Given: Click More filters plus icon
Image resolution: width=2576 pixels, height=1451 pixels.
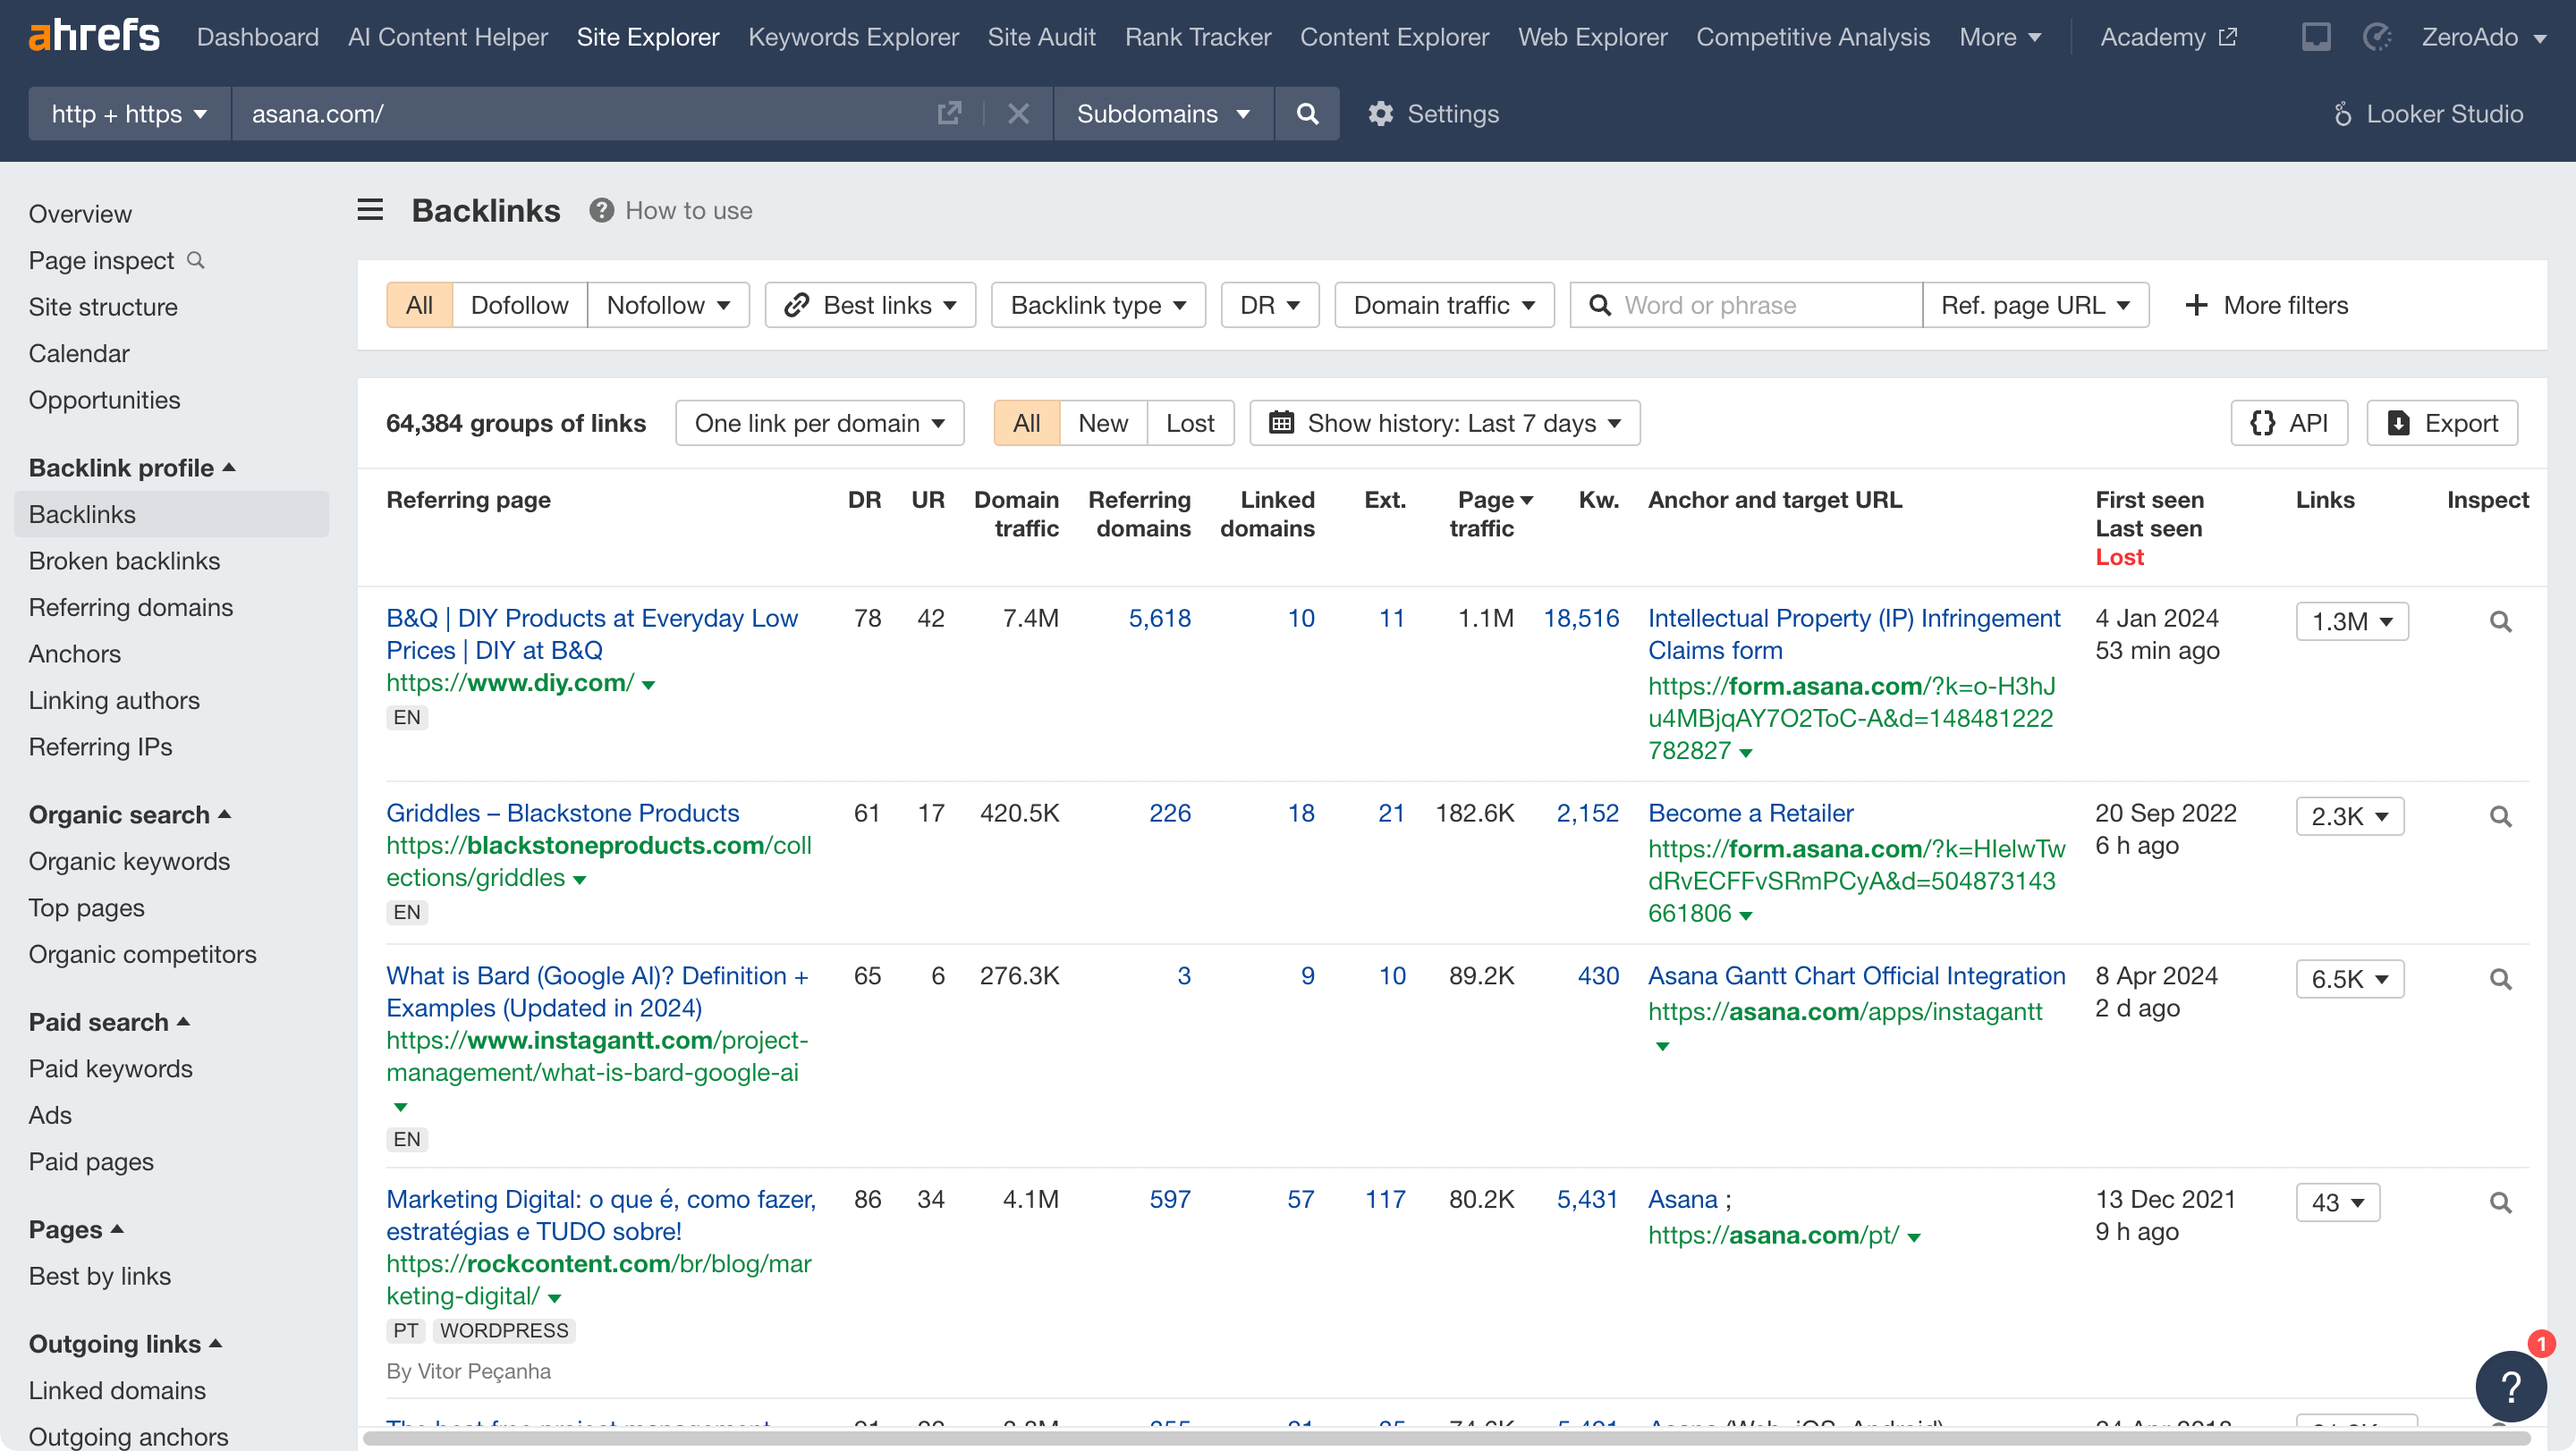Looking at the screenshot, I should click(2195, 305).
